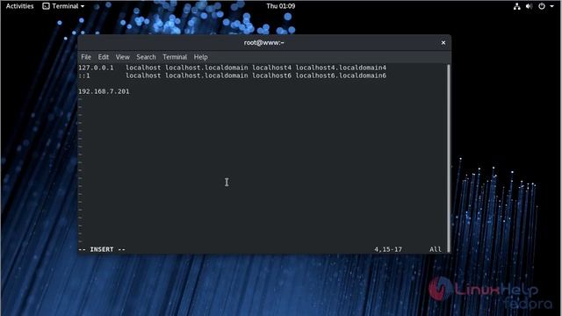Viewport: 562px width, 316px height.
Task: Click the 4,15-17 cursor position indicator
Action: coord(388,249)
